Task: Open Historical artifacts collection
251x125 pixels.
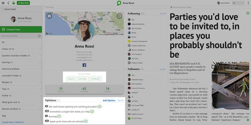Action: (21, 69)
